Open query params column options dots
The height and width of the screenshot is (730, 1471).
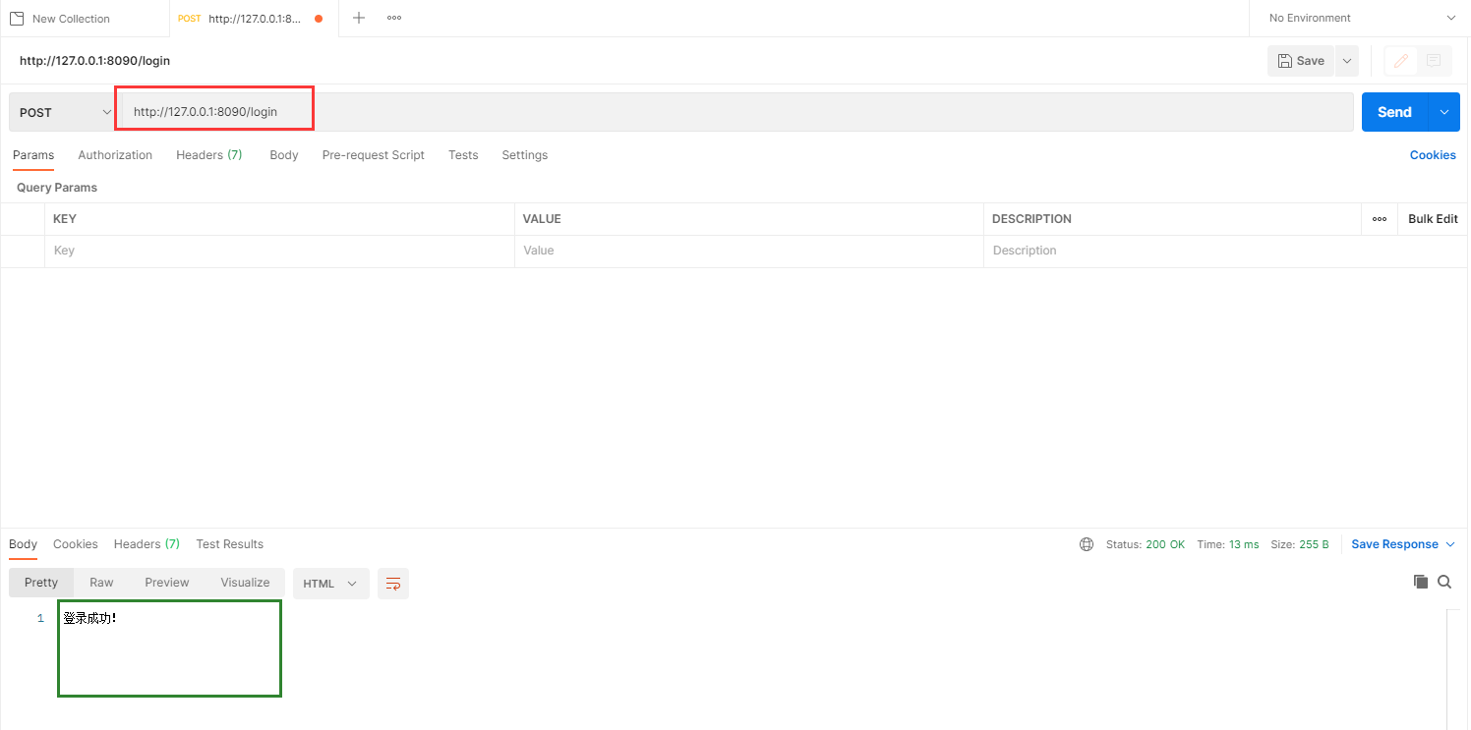pyautogui.click(x=1380, y=219)
